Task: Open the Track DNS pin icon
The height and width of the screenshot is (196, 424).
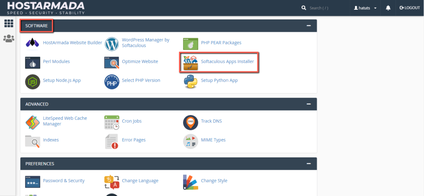Action: [x=190, y=122]
